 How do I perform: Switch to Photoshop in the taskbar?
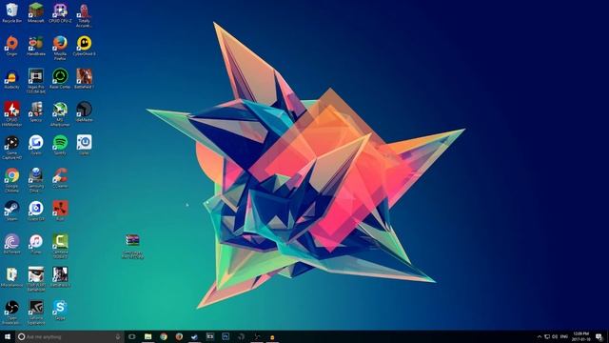click(226, 336)
